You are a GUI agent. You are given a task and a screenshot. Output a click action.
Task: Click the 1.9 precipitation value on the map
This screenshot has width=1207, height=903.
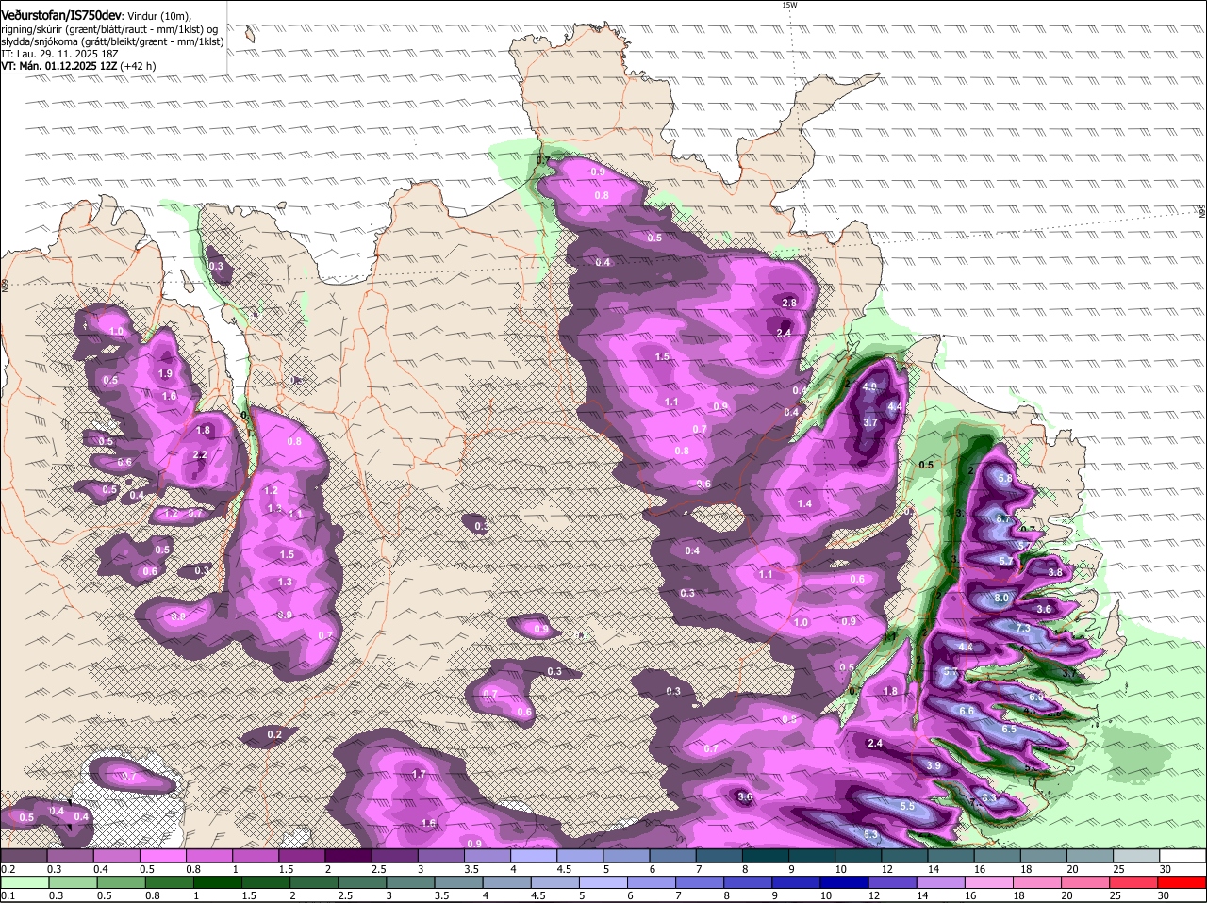pyautogui.click(x=166, y=373)
